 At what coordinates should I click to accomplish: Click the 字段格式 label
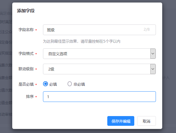tap(26, 54)
